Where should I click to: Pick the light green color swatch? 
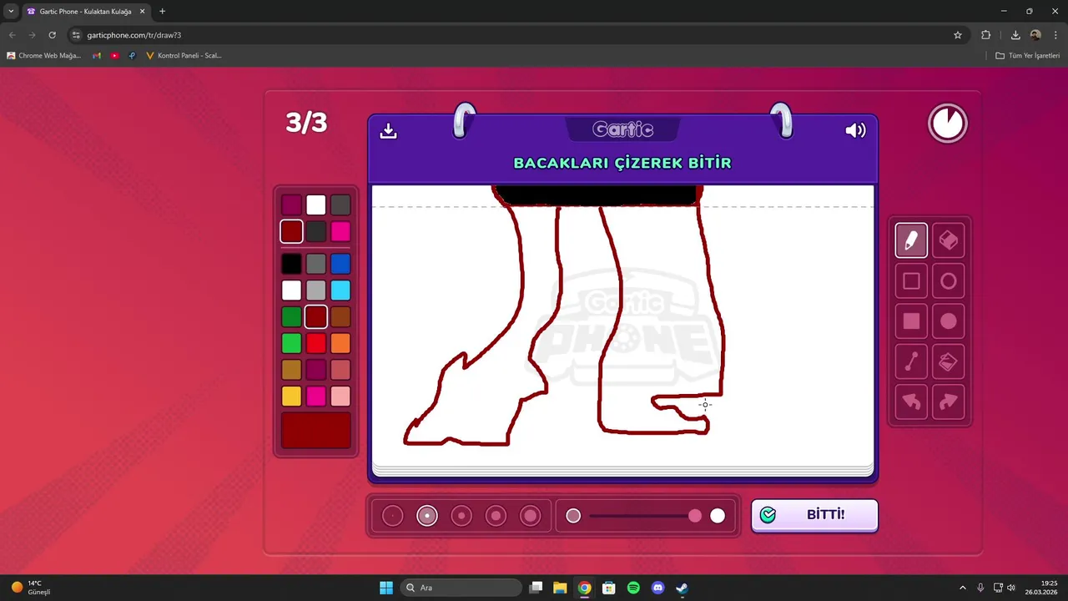pos(291,344)
